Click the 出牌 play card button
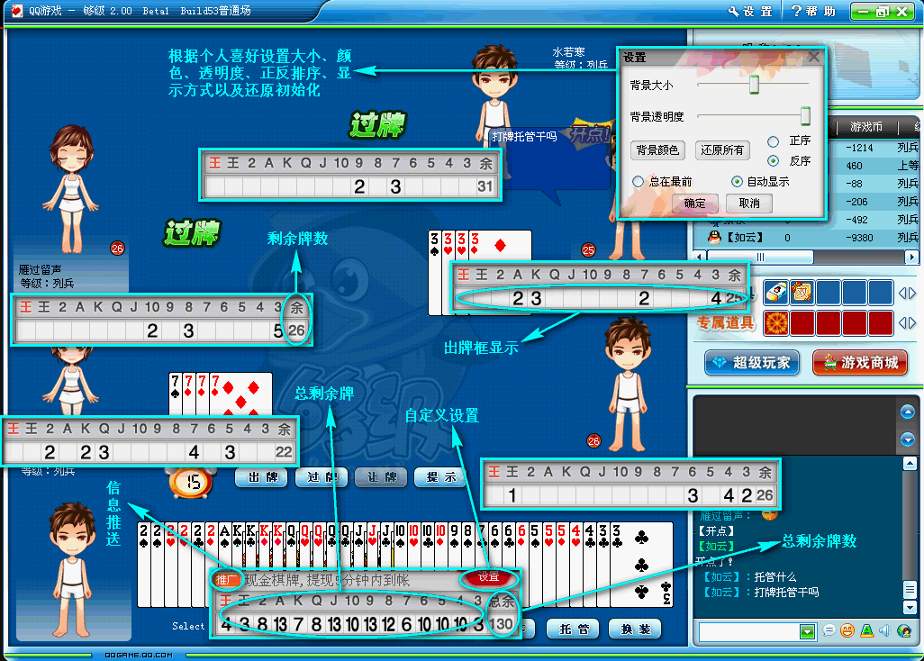The width and height of the screenshot is (924, 661). [261, 477]
